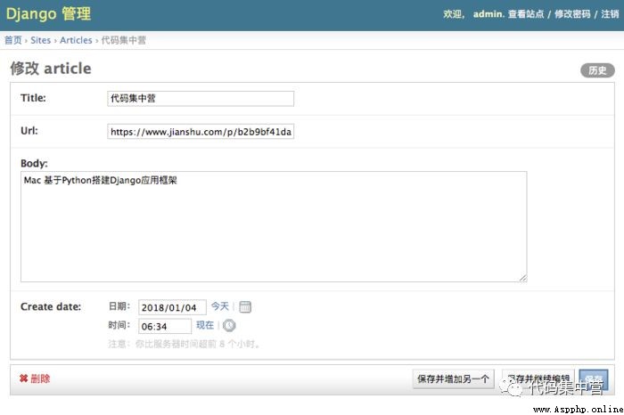Click the 代码集中营 breadcrumb text

(x=124, y=40)
